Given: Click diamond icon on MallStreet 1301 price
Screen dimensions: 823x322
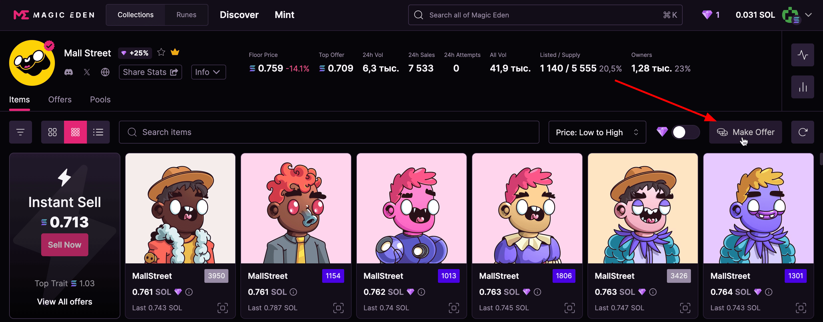Looking at the screenshot, I should 758,292.
